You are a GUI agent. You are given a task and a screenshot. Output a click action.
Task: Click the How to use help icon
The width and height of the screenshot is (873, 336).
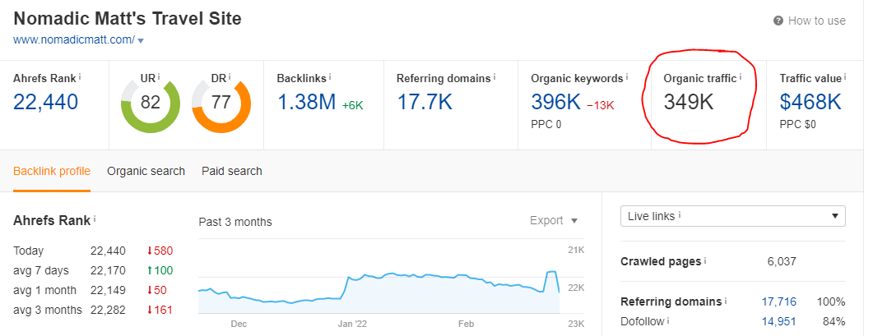(x=778, y=21)
